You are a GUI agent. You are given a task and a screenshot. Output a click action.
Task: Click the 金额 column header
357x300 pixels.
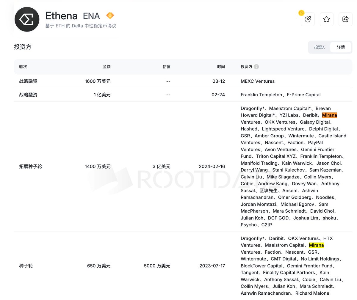[x=107, y=67]
